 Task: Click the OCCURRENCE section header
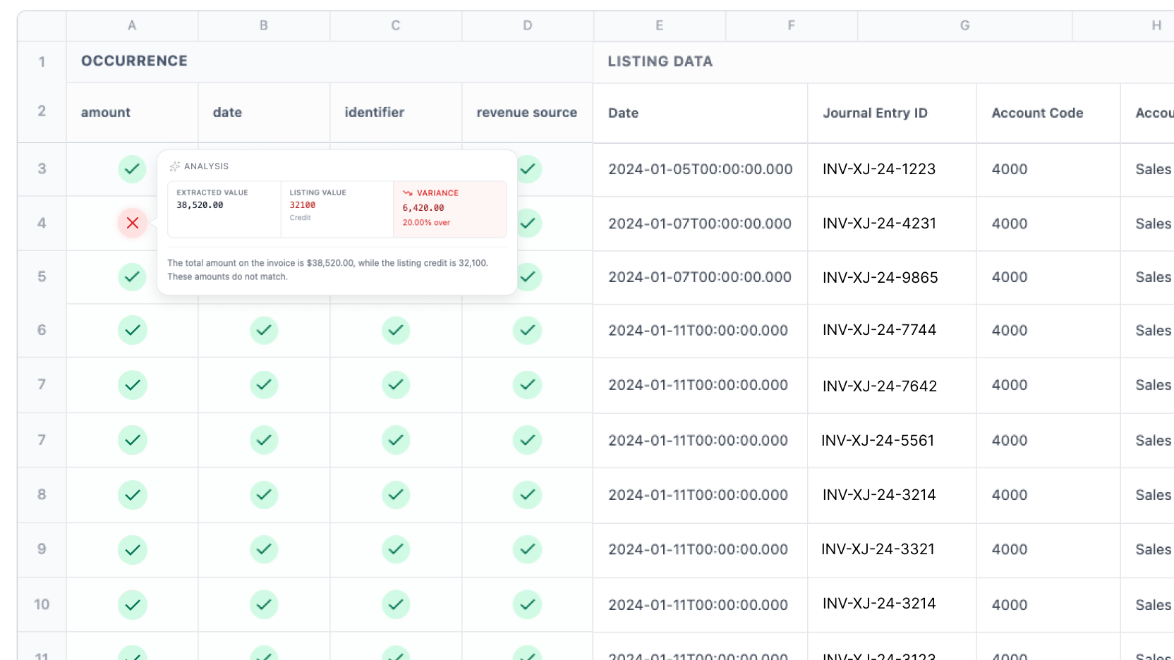(x=134, y=61)
